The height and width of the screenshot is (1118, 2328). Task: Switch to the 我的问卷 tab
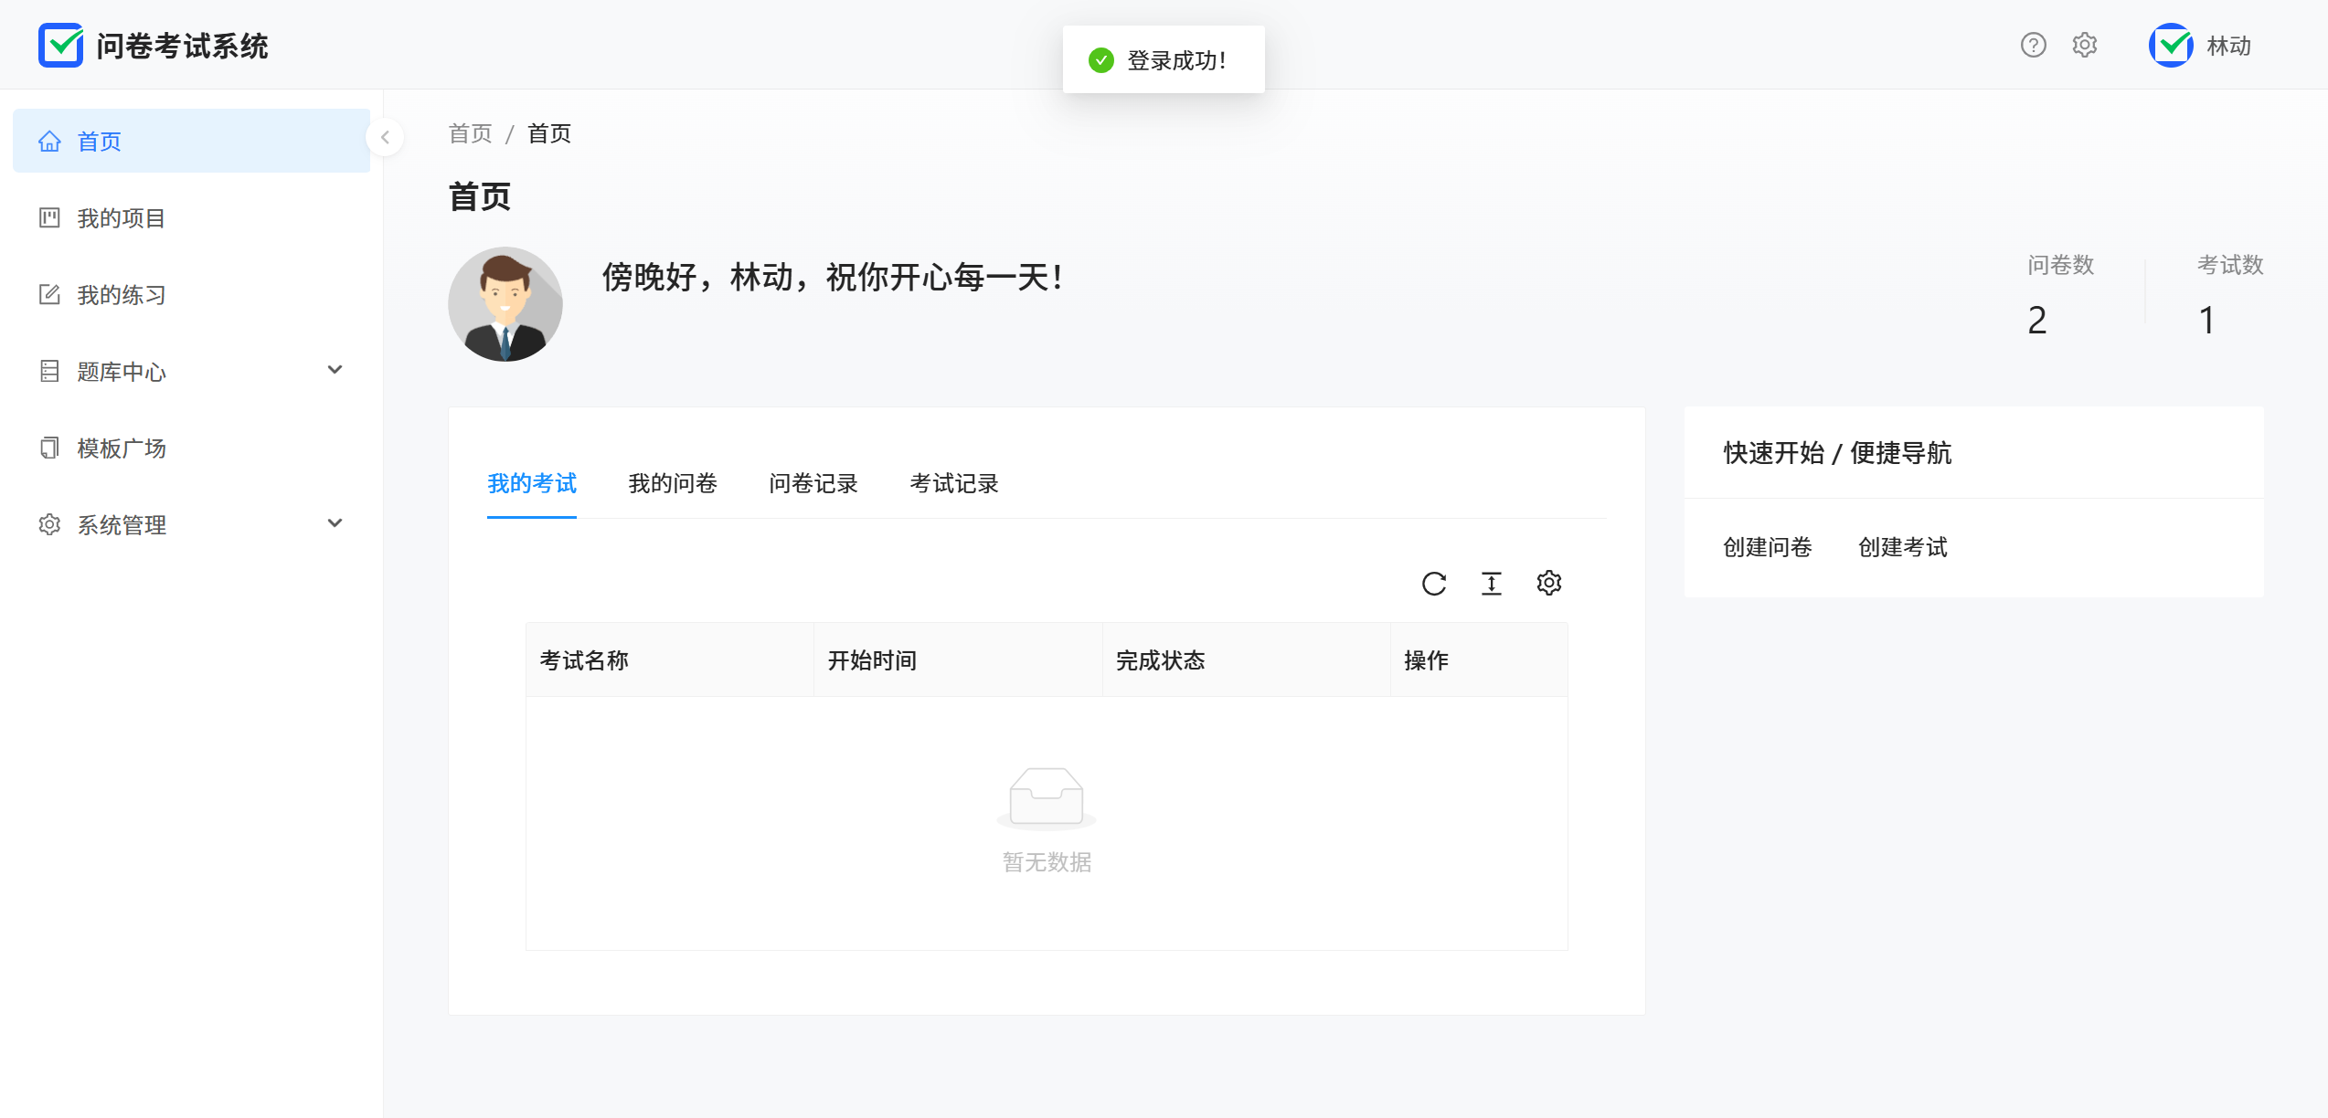(672, 483)
